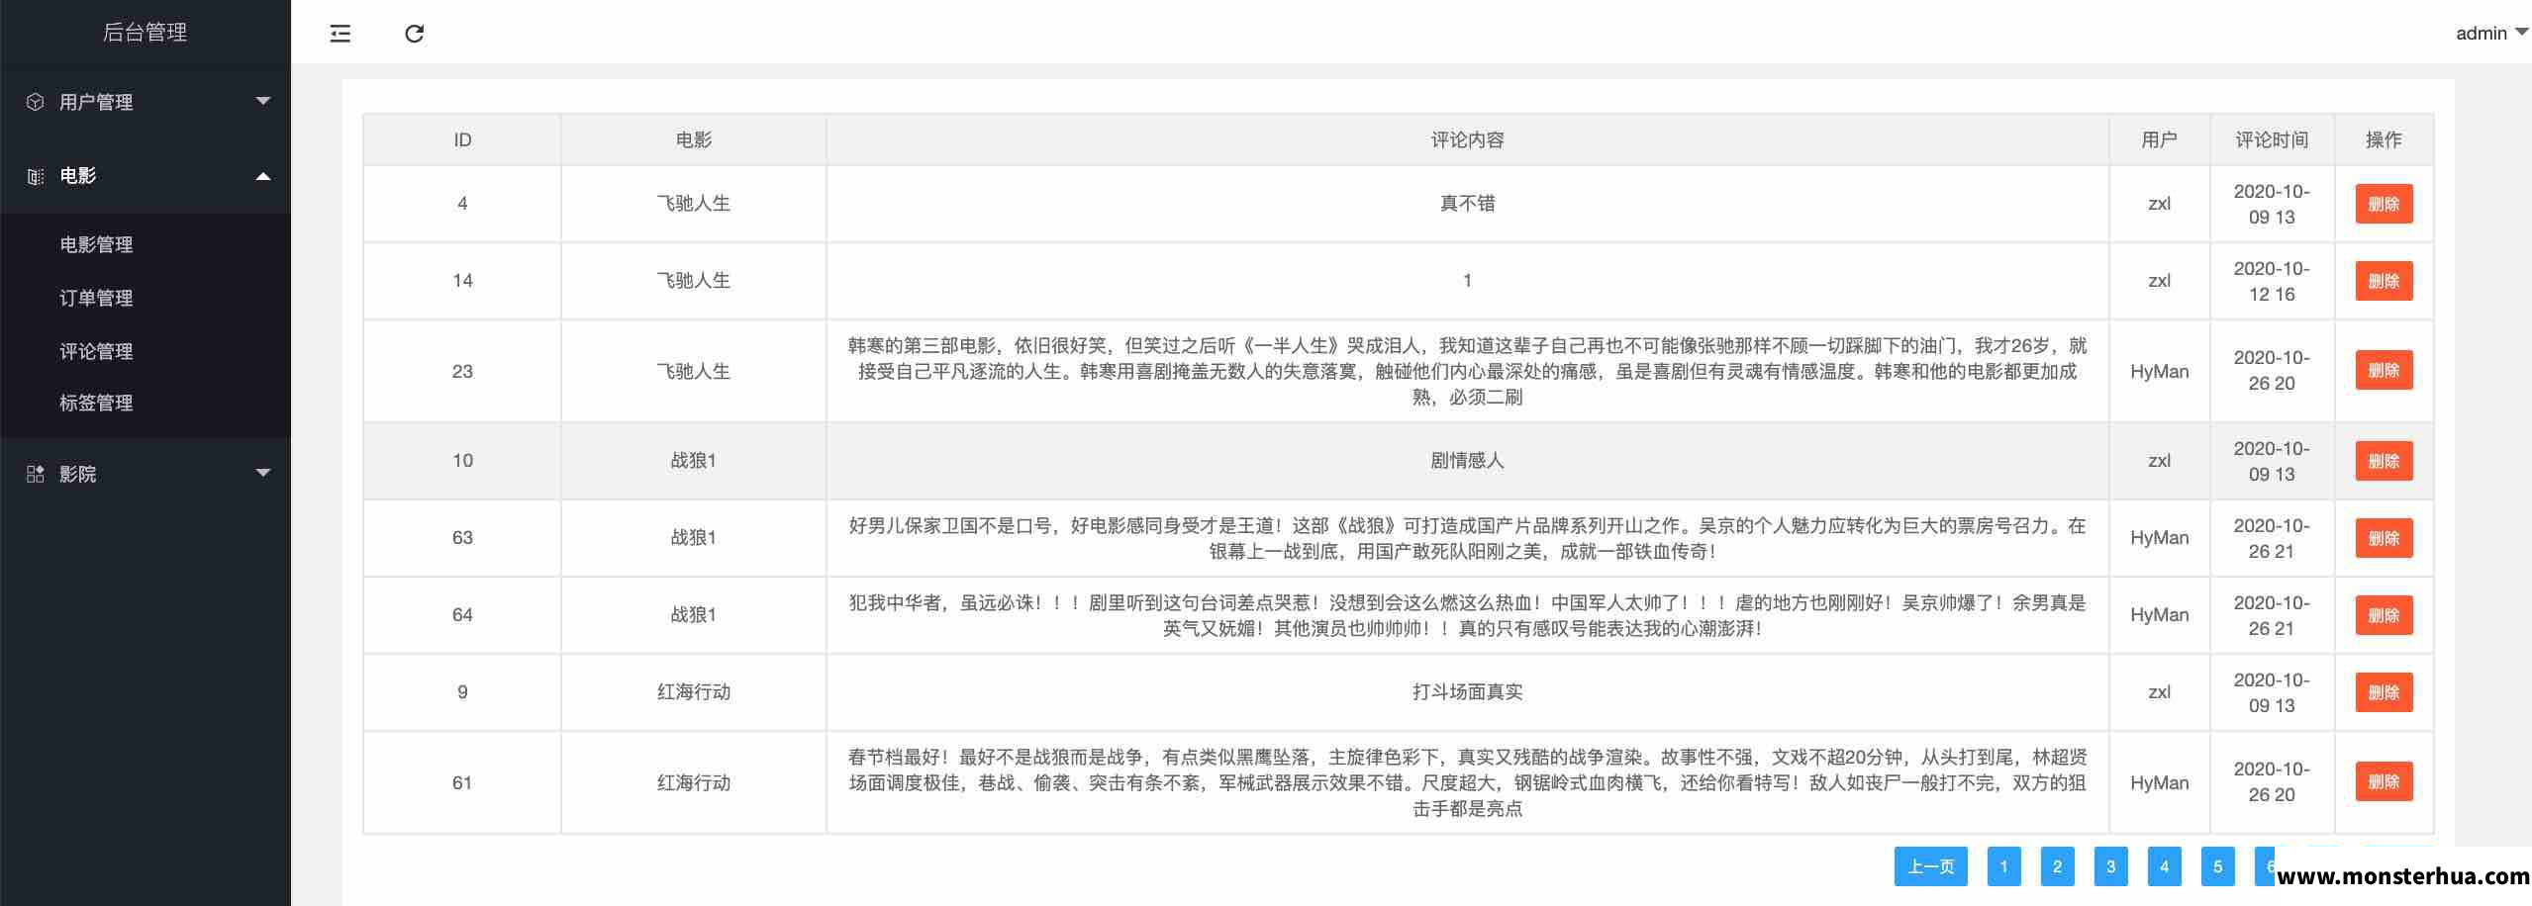Expand the 用户管理 dropdown arrow
The height and width of the screenshot is (906, 2532).
pos(263,101)
